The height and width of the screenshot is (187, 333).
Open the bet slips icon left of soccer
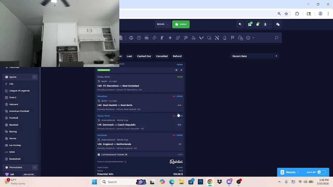coord(121,38)
